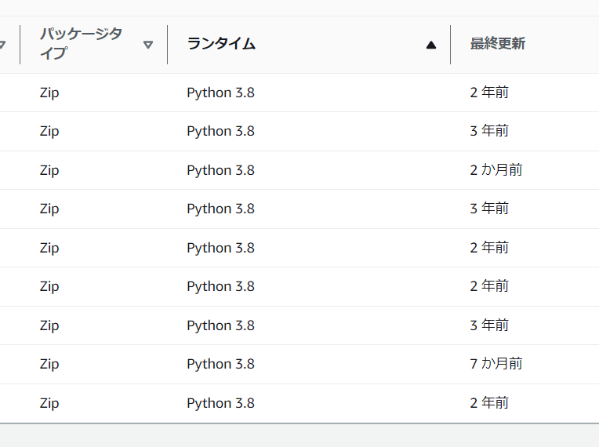Click Python 3.8 in the 2 か月前 row
This screenshot has width=599, height=447.
click(x=220, y=170)
